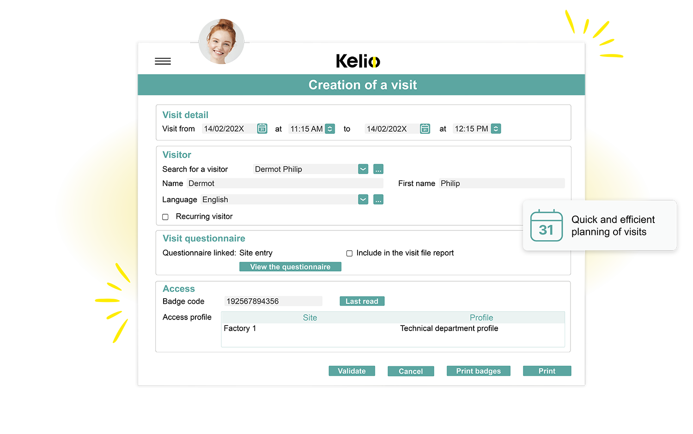Click the Kelio logo
The image size is (693, 434).
[x=358, y=61]
